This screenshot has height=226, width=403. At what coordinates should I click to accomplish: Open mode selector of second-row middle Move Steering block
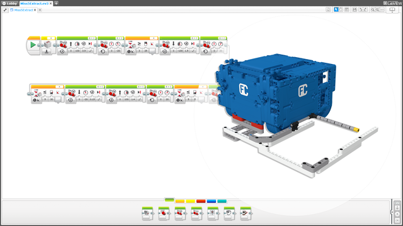click(x=111, y=100)
